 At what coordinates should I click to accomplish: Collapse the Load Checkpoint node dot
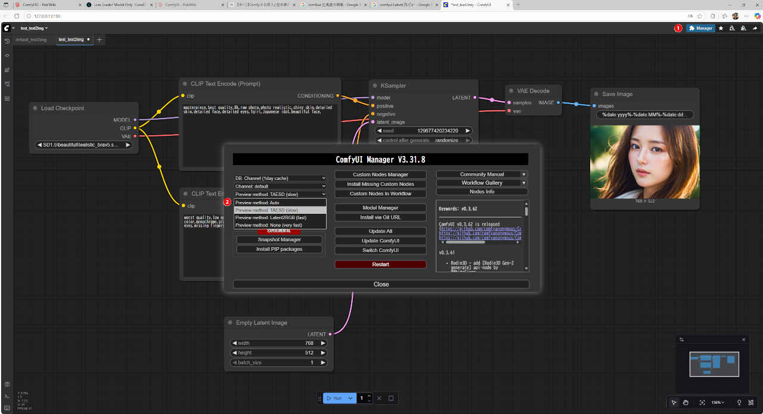(x=35, y=108)
